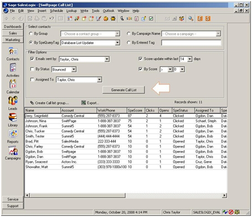The width and height of the screenshot is (252, 217).
Task: Click the handshake meeting toolbar icon
Action: [x=129, y=18]
